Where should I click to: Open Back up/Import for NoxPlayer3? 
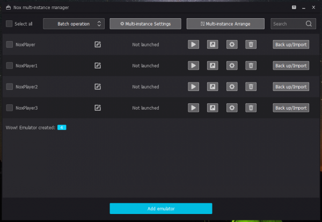pos(291,108)
